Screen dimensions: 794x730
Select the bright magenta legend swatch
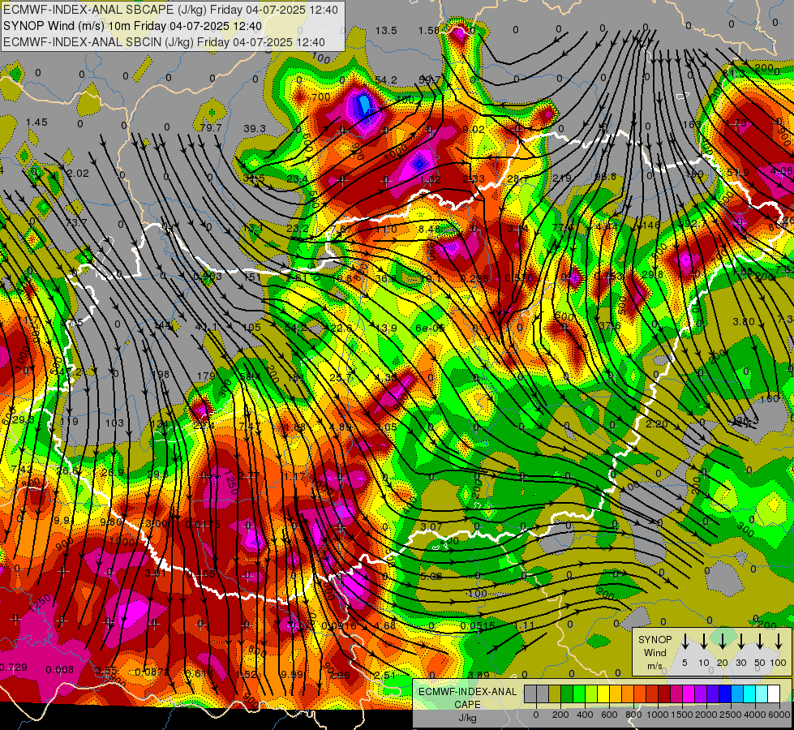click(689, 693)
